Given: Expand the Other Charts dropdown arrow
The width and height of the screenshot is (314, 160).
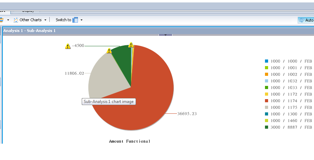Looking at the screenshot, I should 45,20.
